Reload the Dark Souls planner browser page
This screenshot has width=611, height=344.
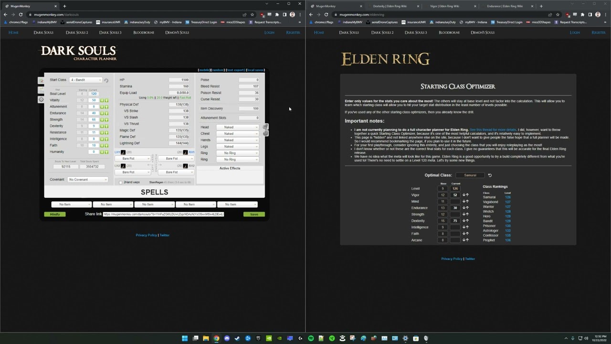tap(21, 14)
